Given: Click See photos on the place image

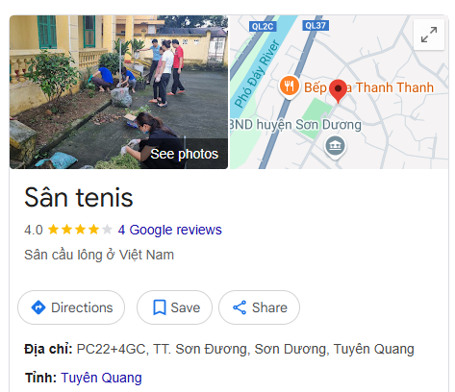Looking at the screenshot, I should (185, 154).
